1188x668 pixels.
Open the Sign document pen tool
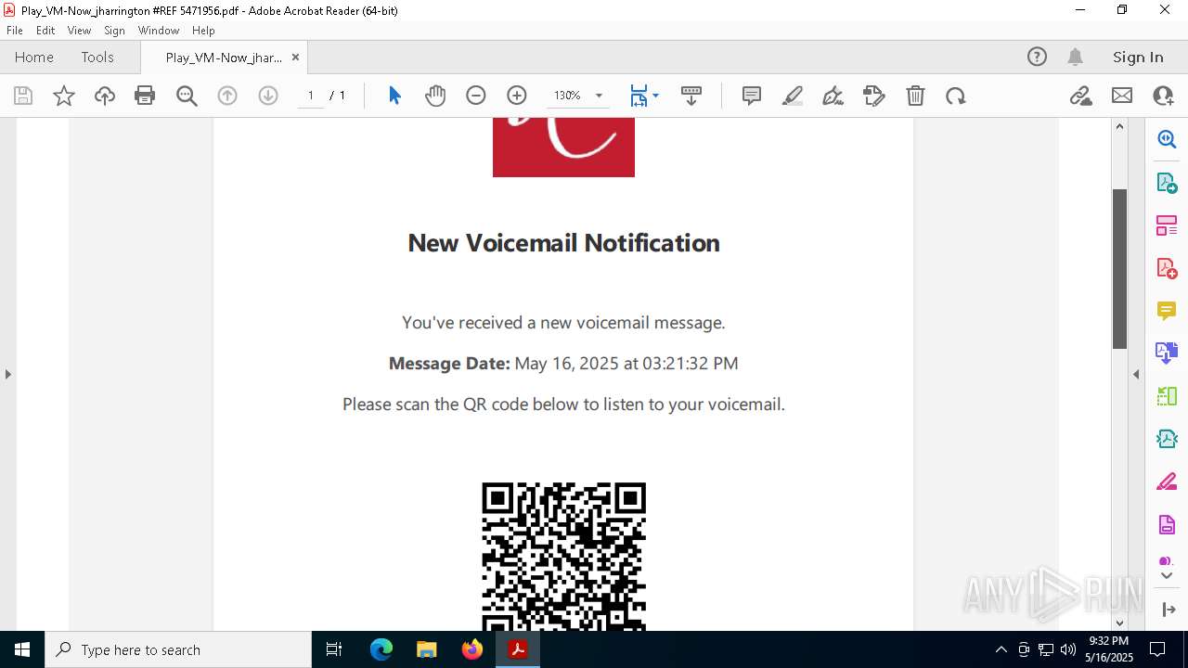point(833,96)
